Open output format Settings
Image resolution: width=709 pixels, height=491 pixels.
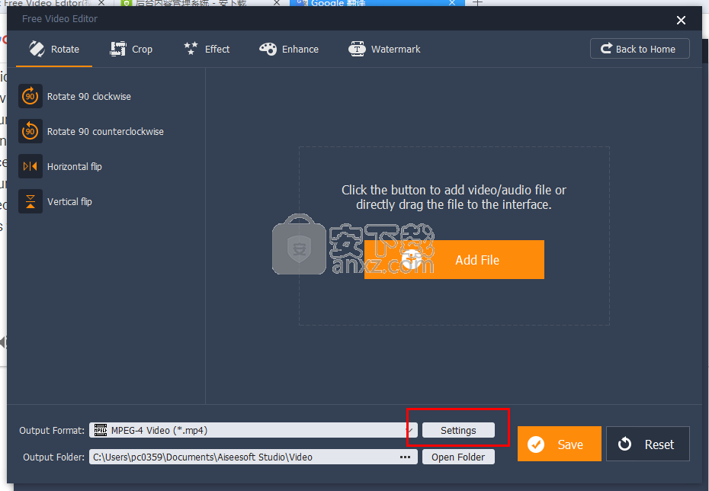pyautogui.click(x=458, y=430)
